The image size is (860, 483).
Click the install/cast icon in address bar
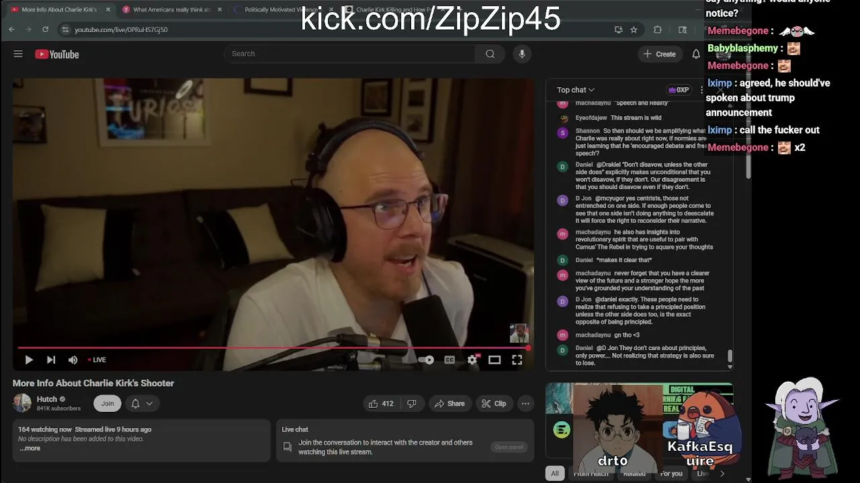618,30
